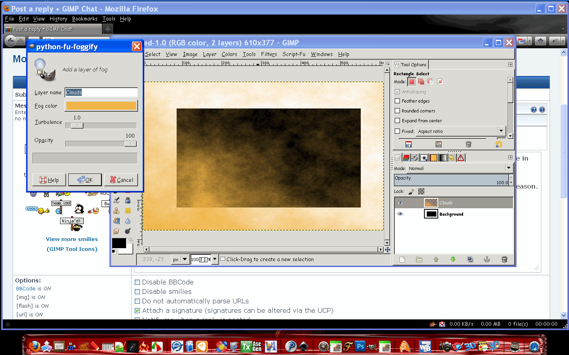The width and height of the screenshot is (569, 355).
Task: Delete the layer with the trash icon
Action: tap(505, 260)
